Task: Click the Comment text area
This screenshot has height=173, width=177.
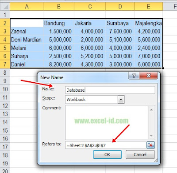Action: click(107, 122)
